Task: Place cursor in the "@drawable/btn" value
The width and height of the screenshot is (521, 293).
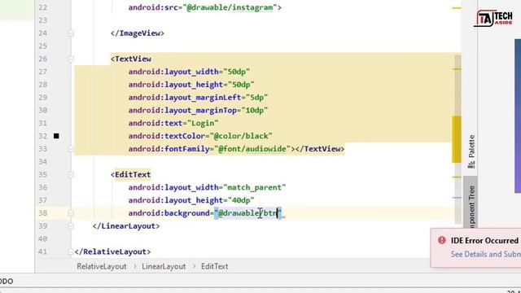Action: pyautogui.click(x=247, y=213)
